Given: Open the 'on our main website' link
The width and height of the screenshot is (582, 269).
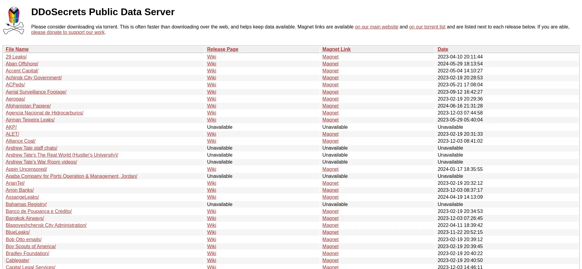Looking at the screenshot, I should coord(376,27).
